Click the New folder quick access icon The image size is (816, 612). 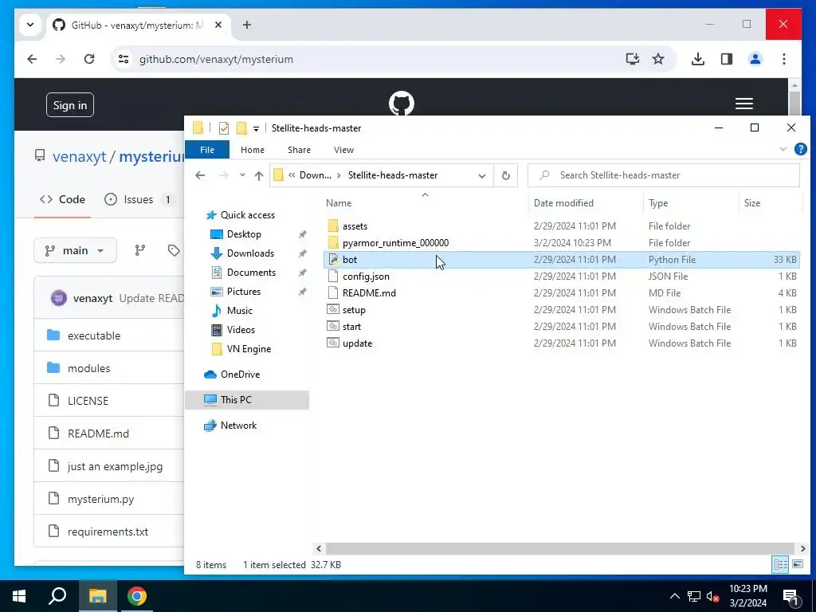tap(241, 128)
